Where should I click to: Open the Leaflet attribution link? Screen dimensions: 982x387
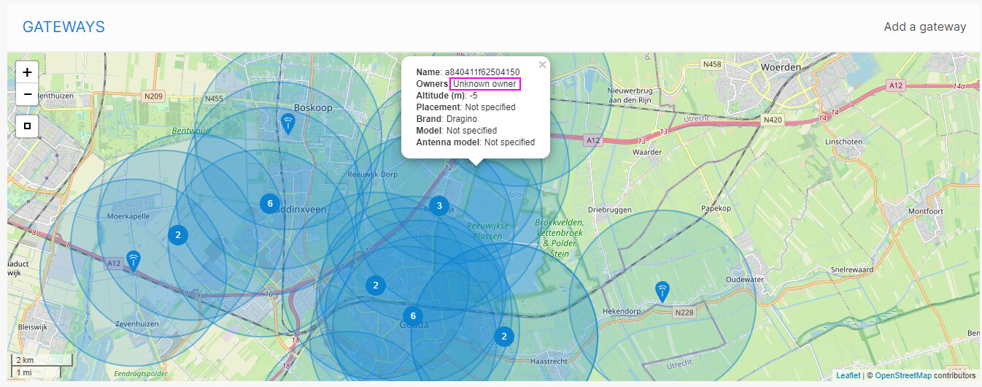pos(848,375)
